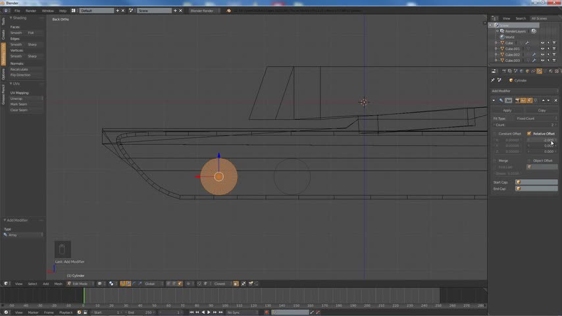Viewport: 562px width, 316px height.
Task: Collapse the UVs panel
Action: click(x=11, y=84)
